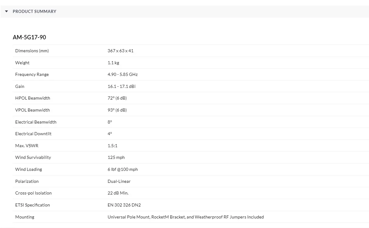Select the Electrical Downtilt 4° value
Image resolution: width=369 pixels, height=228 pixels.
pos(110,134)
